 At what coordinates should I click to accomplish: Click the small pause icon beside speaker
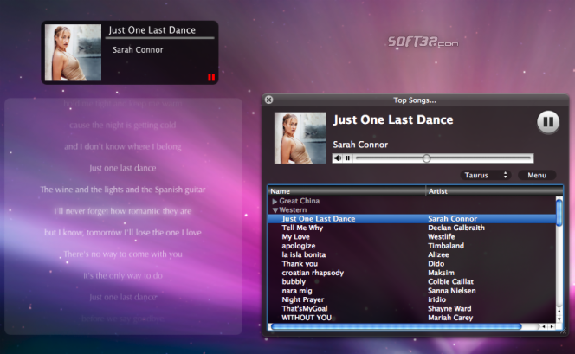point(348,158)
